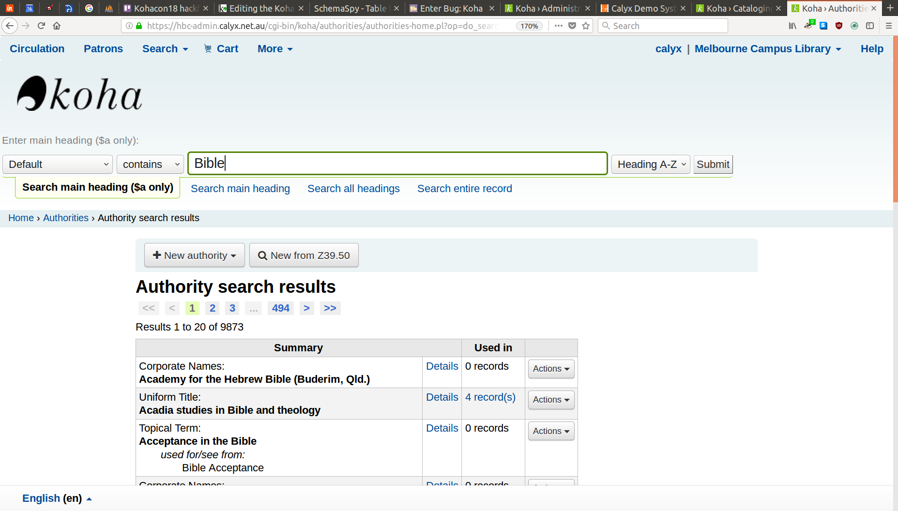Image resolution: width=898 pixels, height=511 pixels.
Task: Click the browser Home icon
Action: tap(57, 26)
